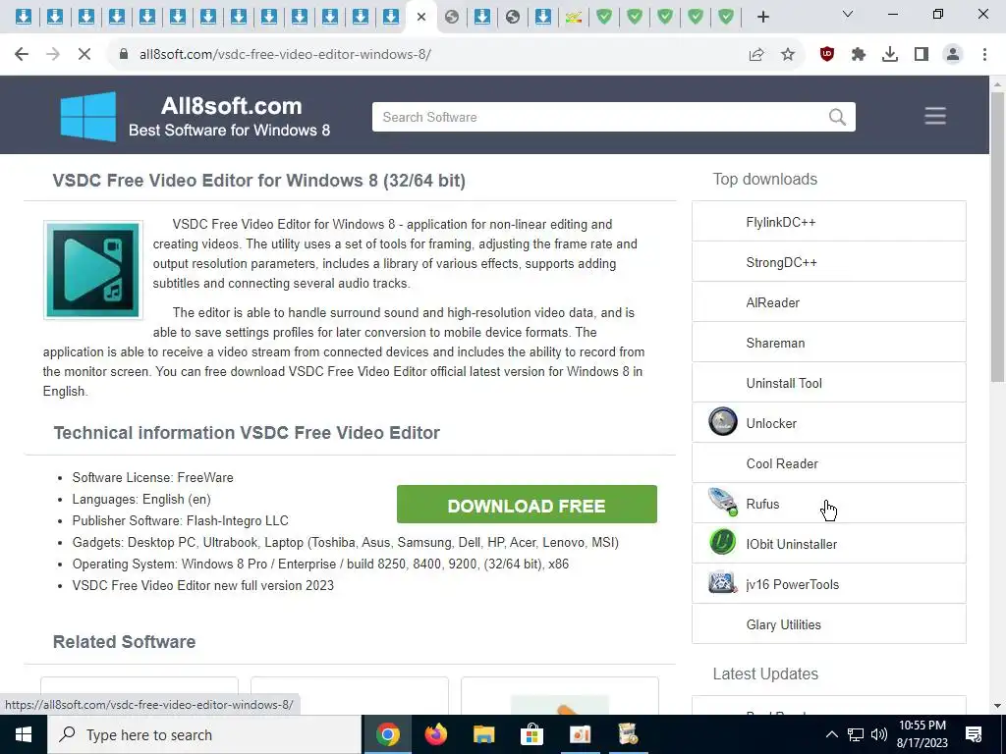The image size is (1006, 754).
Task: Click "Publisher Software: Flash-Integro LLC" text
Action: coord(181,520)
